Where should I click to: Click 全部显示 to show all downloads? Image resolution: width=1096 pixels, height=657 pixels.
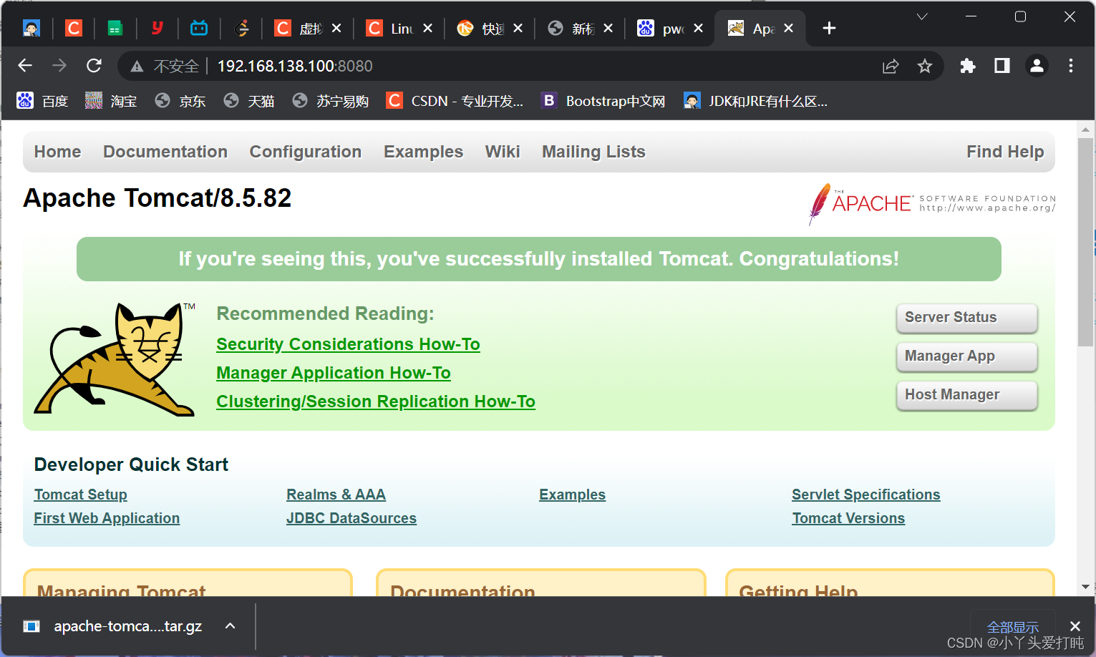(x=1012, y=627)
